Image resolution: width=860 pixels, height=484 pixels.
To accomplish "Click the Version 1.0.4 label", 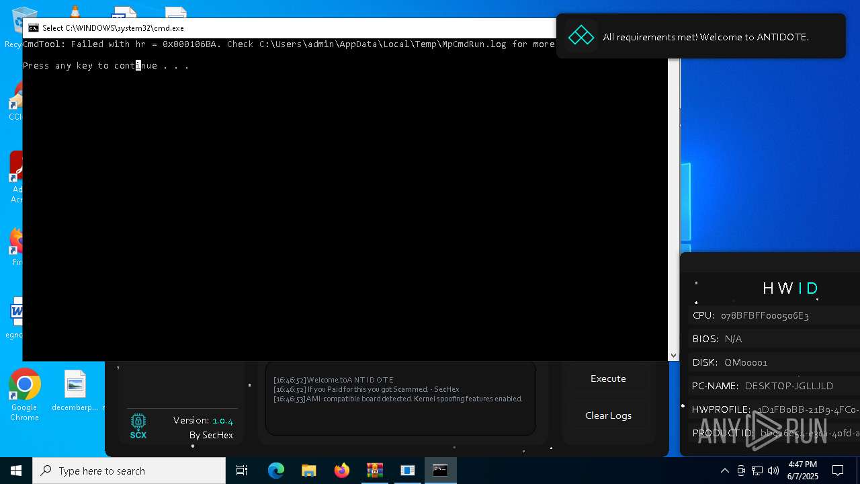I will coord(203,420).
